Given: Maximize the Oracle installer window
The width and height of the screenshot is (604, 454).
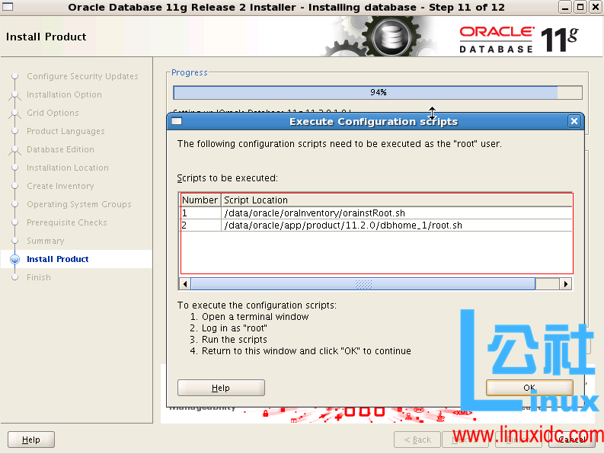Looking at the screenshot, I should click(580, 8).
